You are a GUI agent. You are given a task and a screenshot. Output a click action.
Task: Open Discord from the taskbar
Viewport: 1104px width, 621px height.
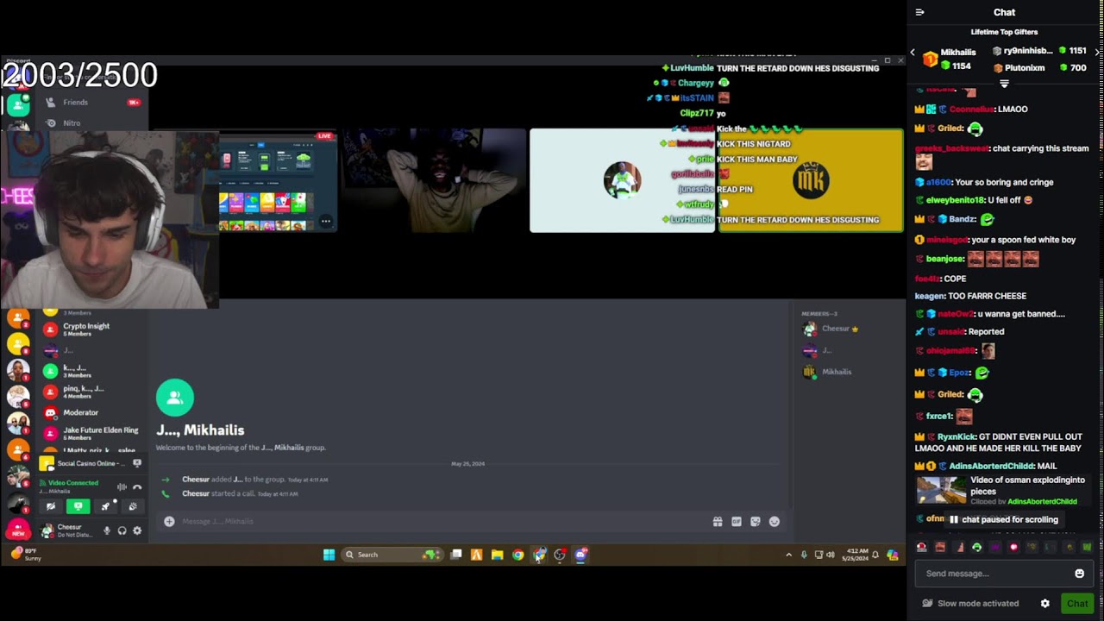[x=580, y=555]
